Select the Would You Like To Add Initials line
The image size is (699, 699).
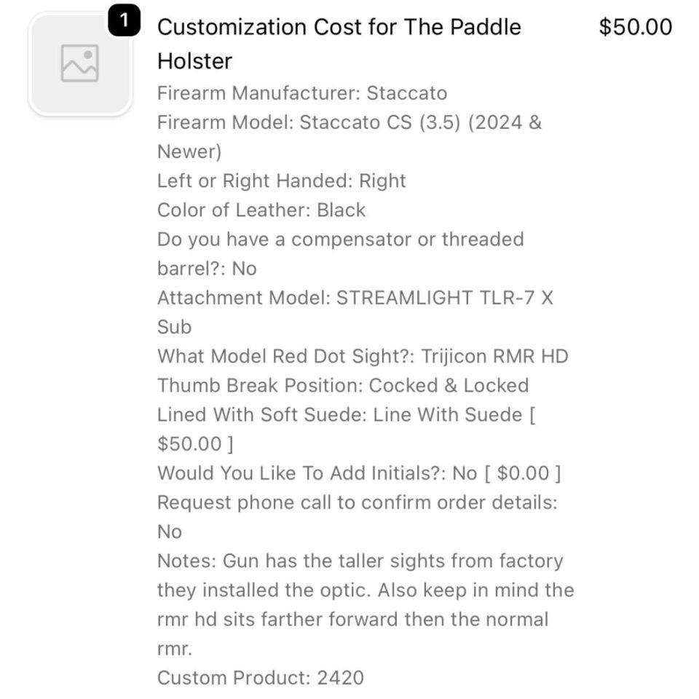[358, 473]
